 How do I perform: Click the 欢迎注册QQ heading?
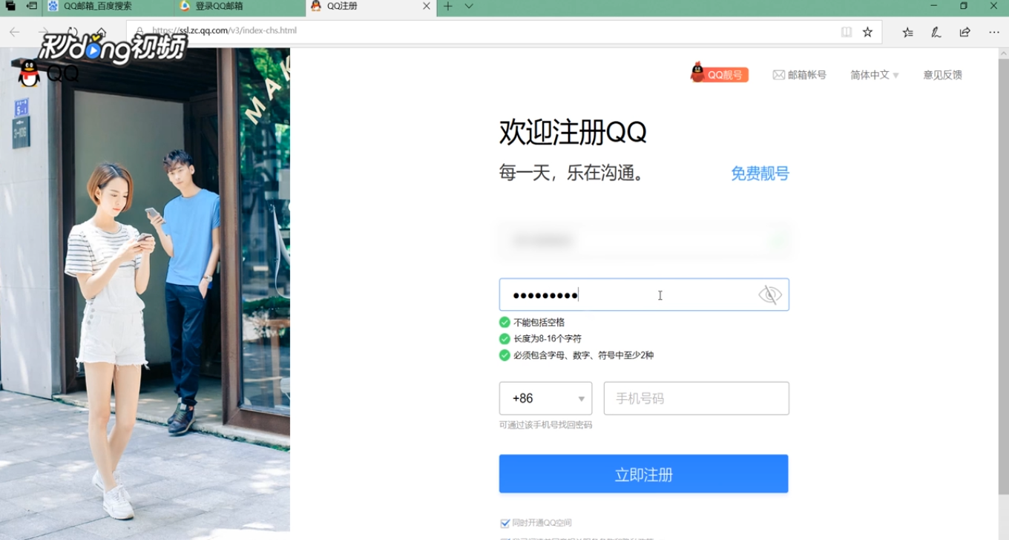(573, 133)
